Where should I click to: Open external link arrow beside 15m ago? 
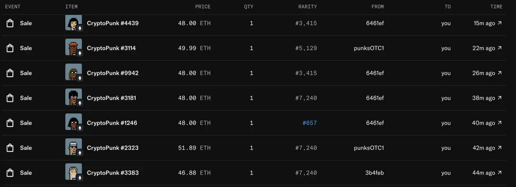click(x=500, y=23)
